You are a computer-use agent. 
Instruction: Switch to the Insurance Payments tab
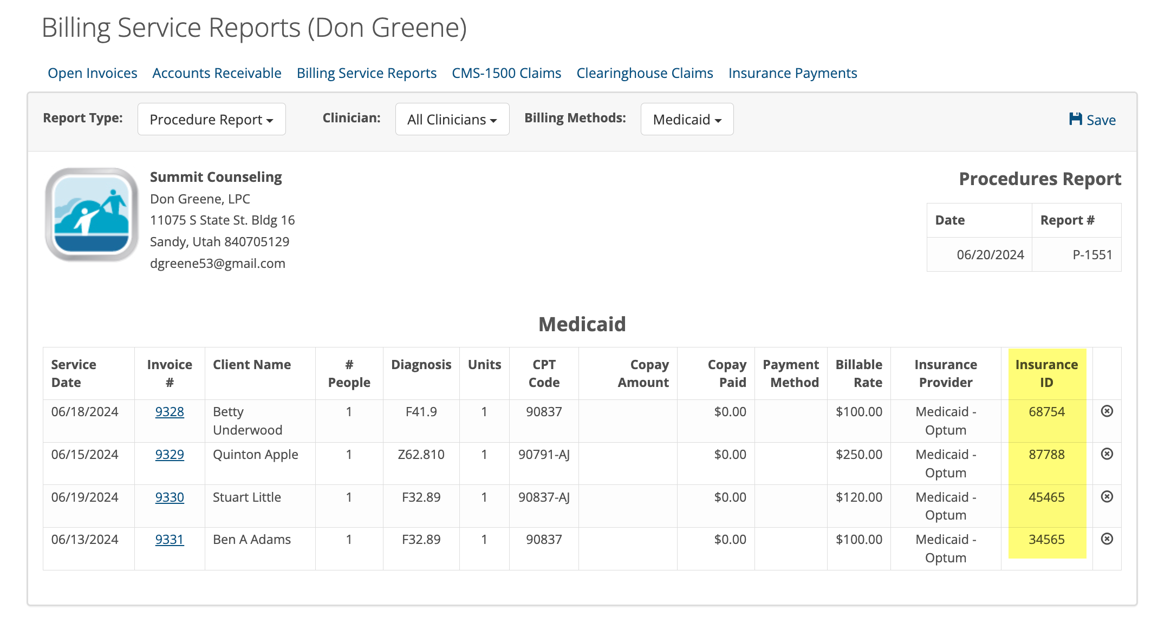[x=792, y=73]
